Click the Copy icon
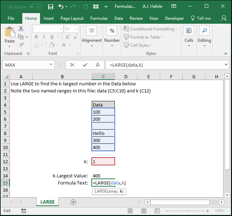232x216 pixels. coord(21,37)
